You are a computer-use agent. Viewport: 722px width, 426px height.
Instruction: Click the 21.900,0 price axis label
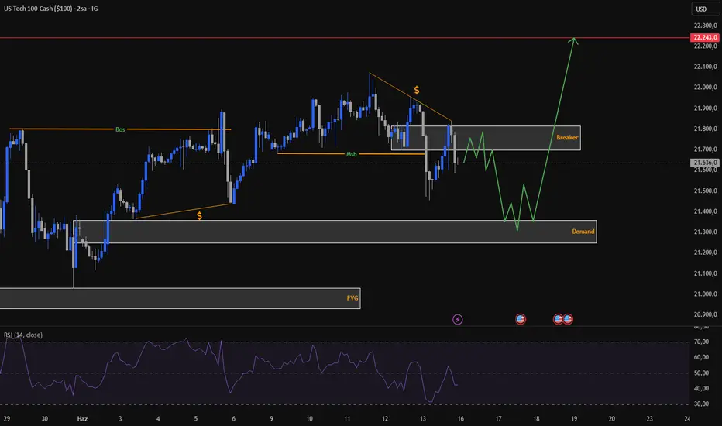(705, 108)
